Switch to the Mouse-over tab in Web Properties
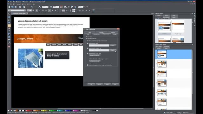Screen dimensions: 203x114 (x=96, y=34)
